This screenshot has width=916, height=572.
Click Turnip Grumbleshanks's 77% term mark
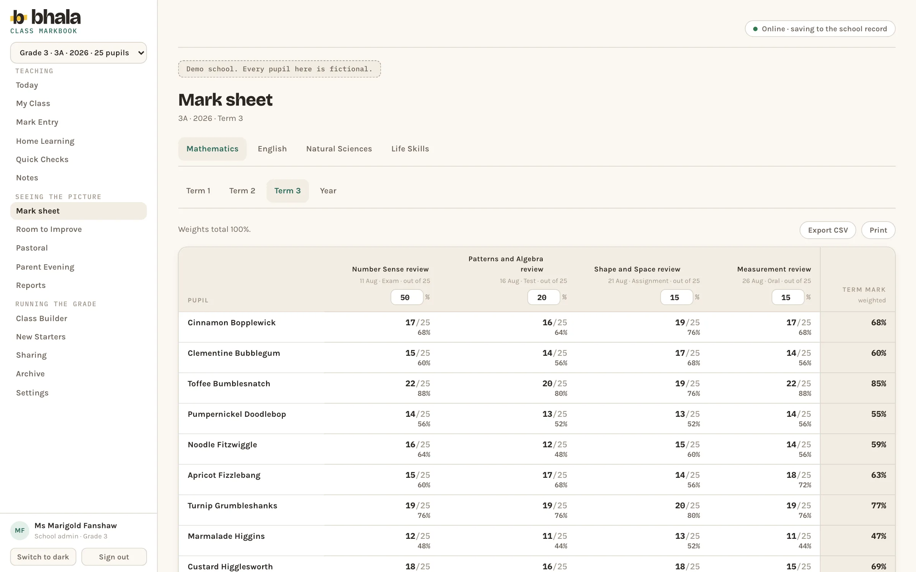(x=878, y=506)
